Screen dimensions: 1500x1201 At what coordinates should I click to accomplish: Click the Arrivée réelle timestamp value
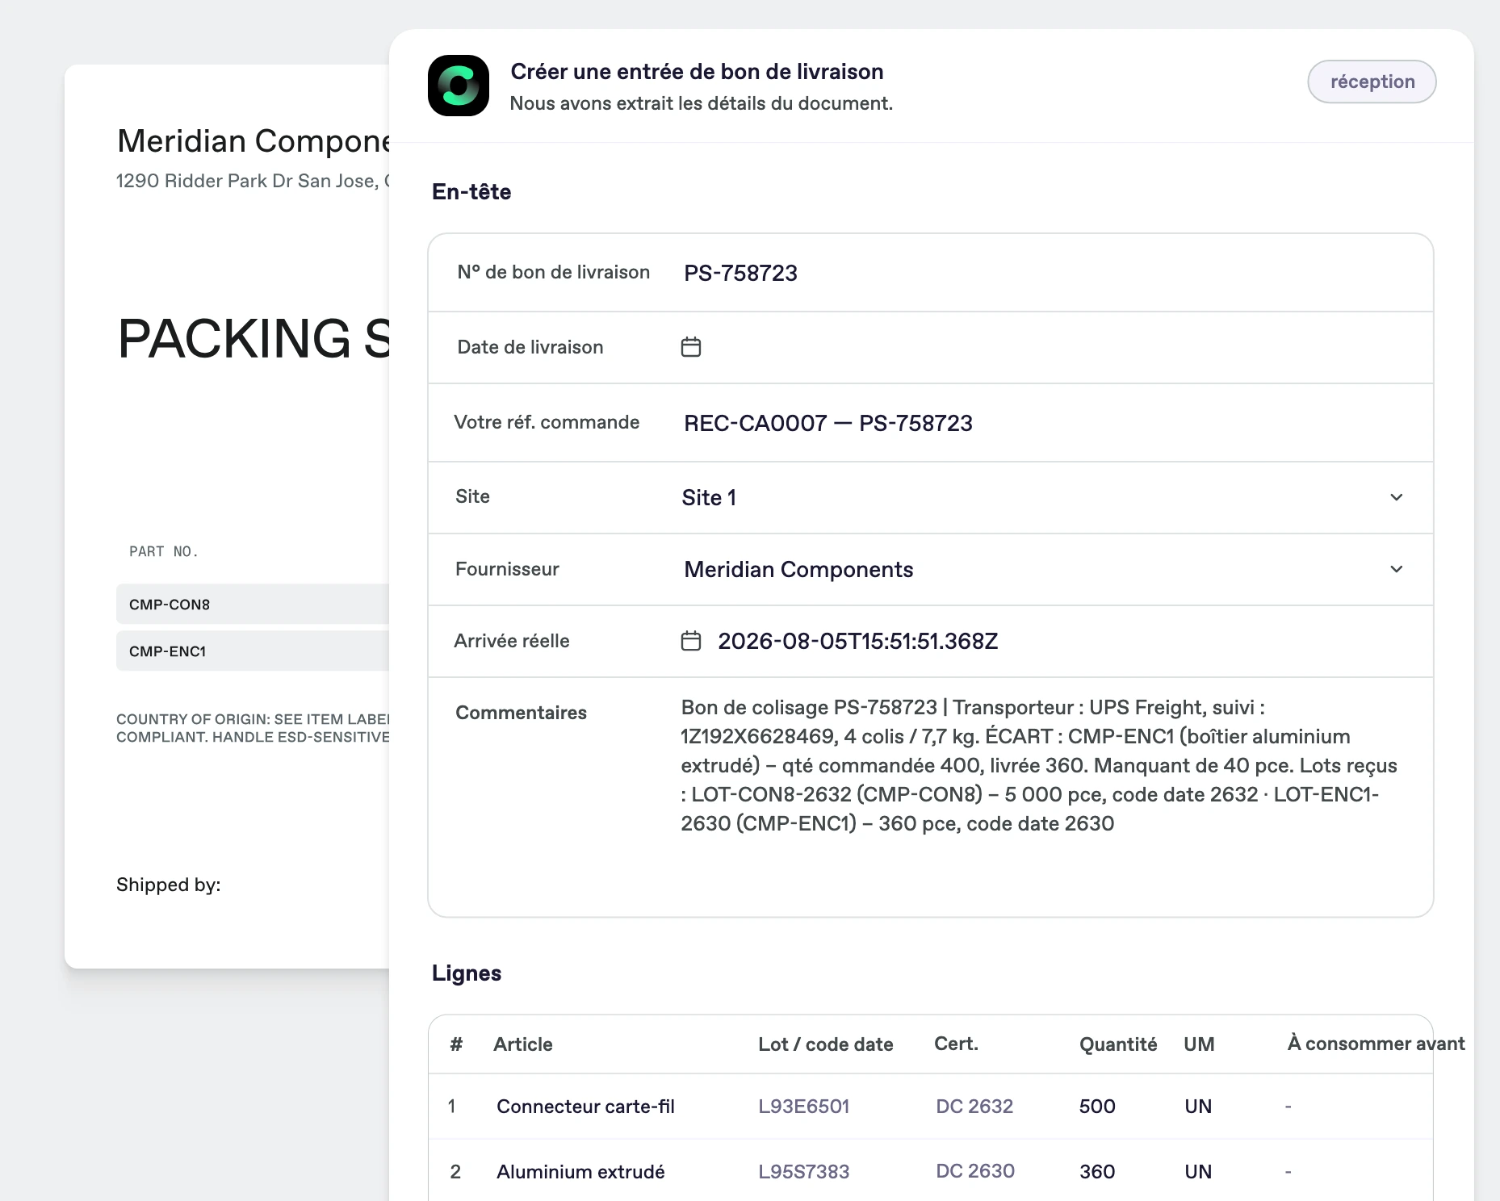(x=858, y=641)
